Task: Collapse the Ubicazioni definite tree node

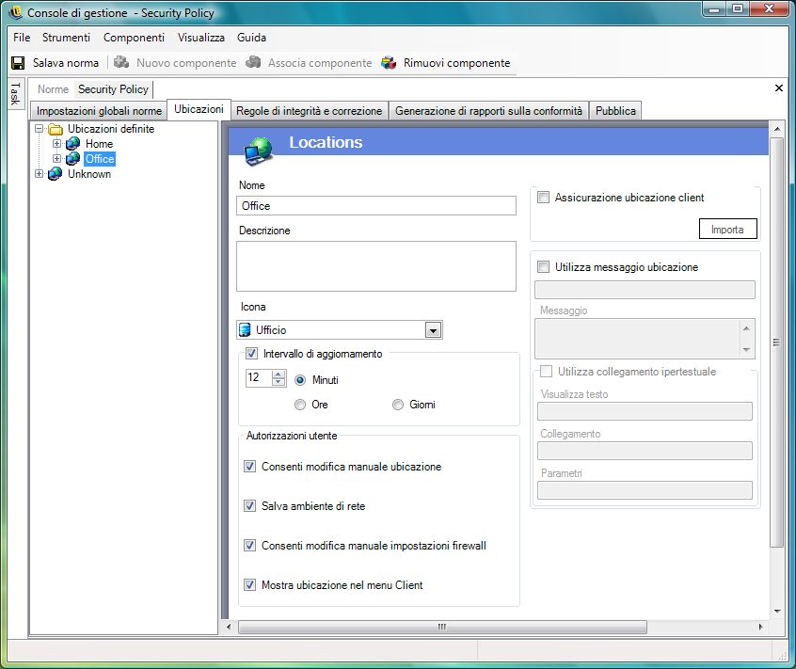Action: pos(40,129)
